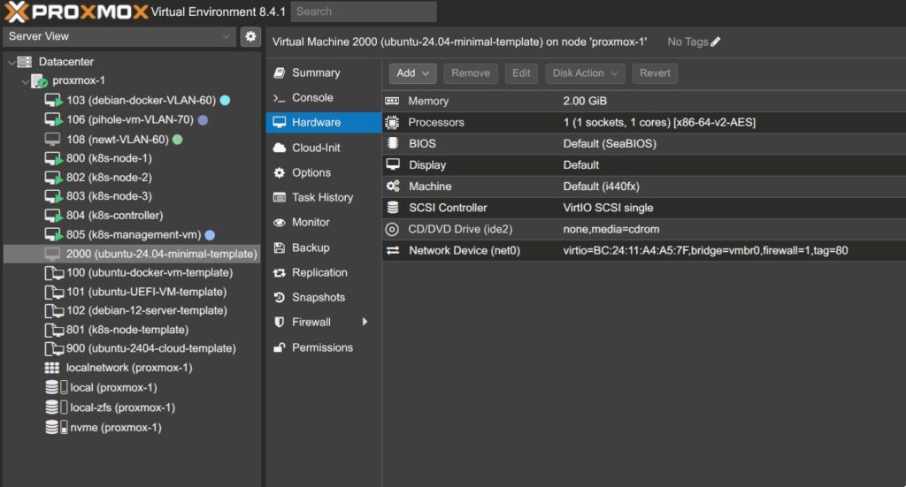Collapse the Datacenter tree node
This screenshot has width=906, height=487.
tap(12, 62)
